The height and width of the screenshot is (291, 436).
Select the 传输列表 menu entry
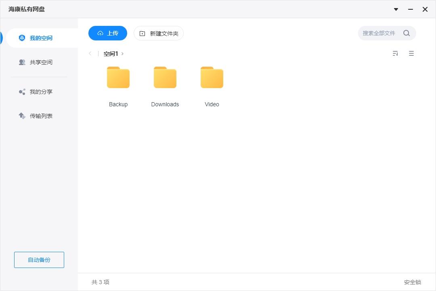41,116
